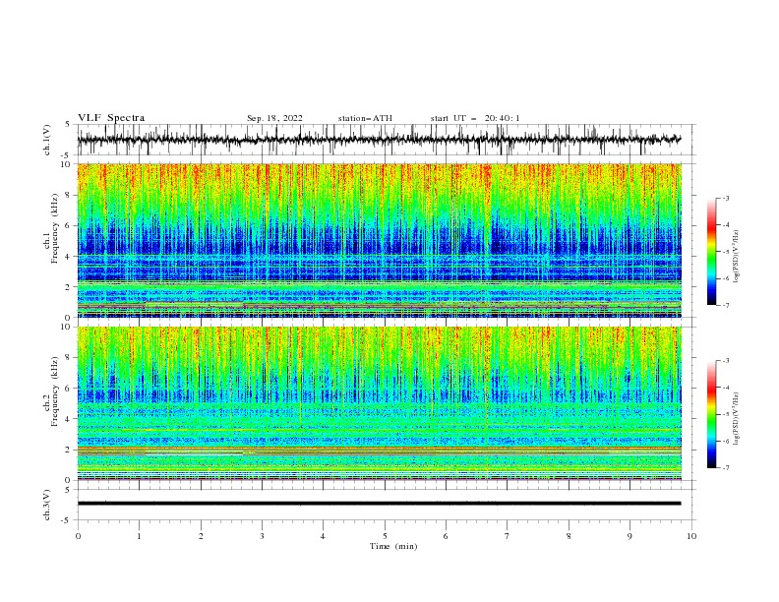Select the "Sep. 18, 2022" date text
Screen dimensions: 779x602
tap(274, 118)
